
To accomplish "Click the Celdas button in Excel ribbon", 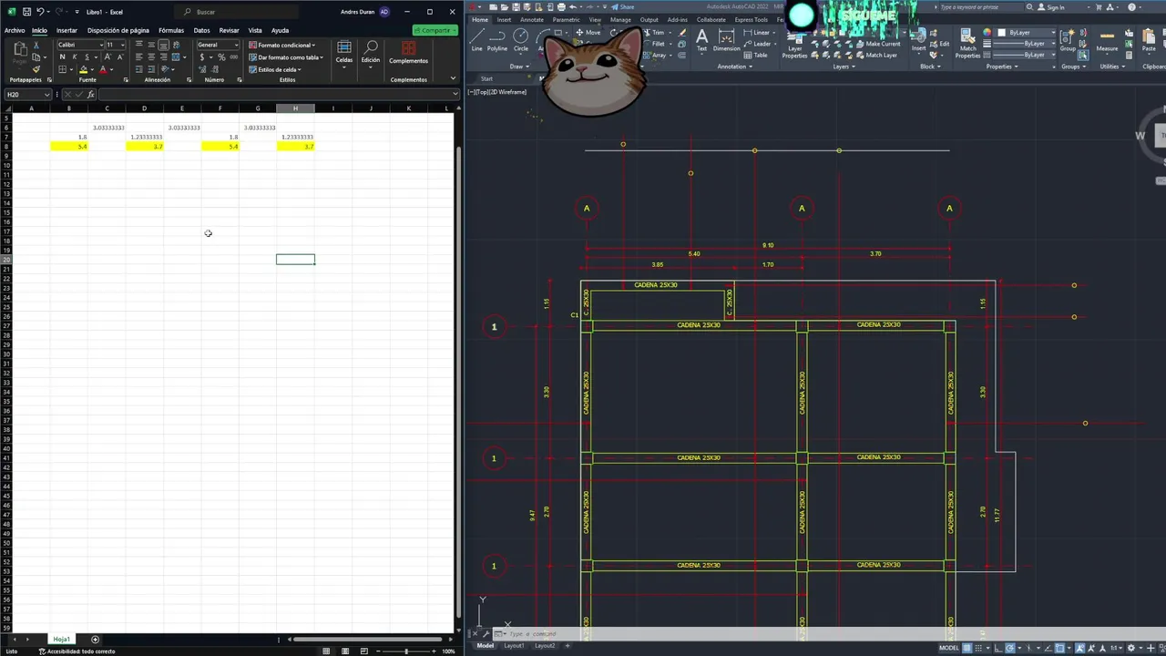I will 343,53.
